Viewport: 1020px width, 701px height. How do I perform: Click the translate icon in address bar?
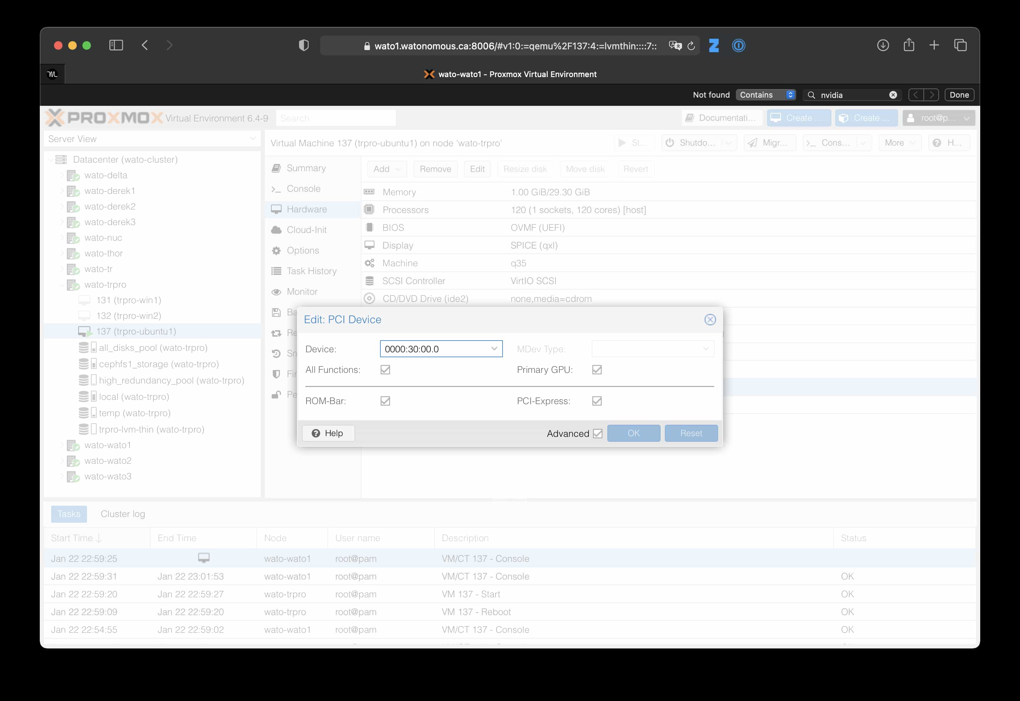(675, 46)
